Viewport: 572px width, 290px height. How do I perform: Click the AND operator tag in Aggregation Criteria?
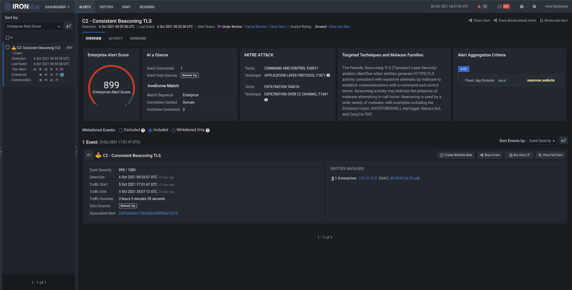(464, 69)
